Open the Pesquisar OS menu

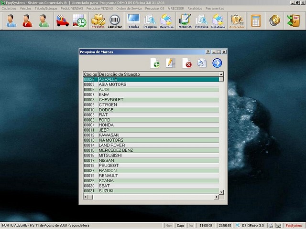[154, 9]
